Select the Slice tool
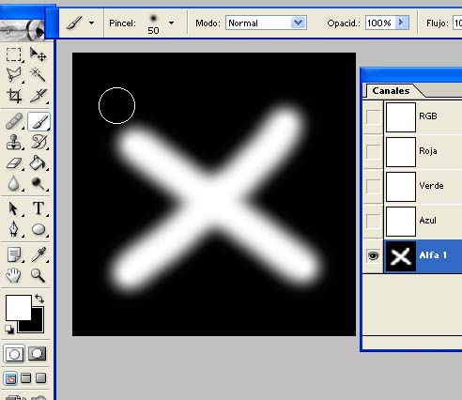The image size is (462, 400). pyautogui.click(x=38, y=96)
